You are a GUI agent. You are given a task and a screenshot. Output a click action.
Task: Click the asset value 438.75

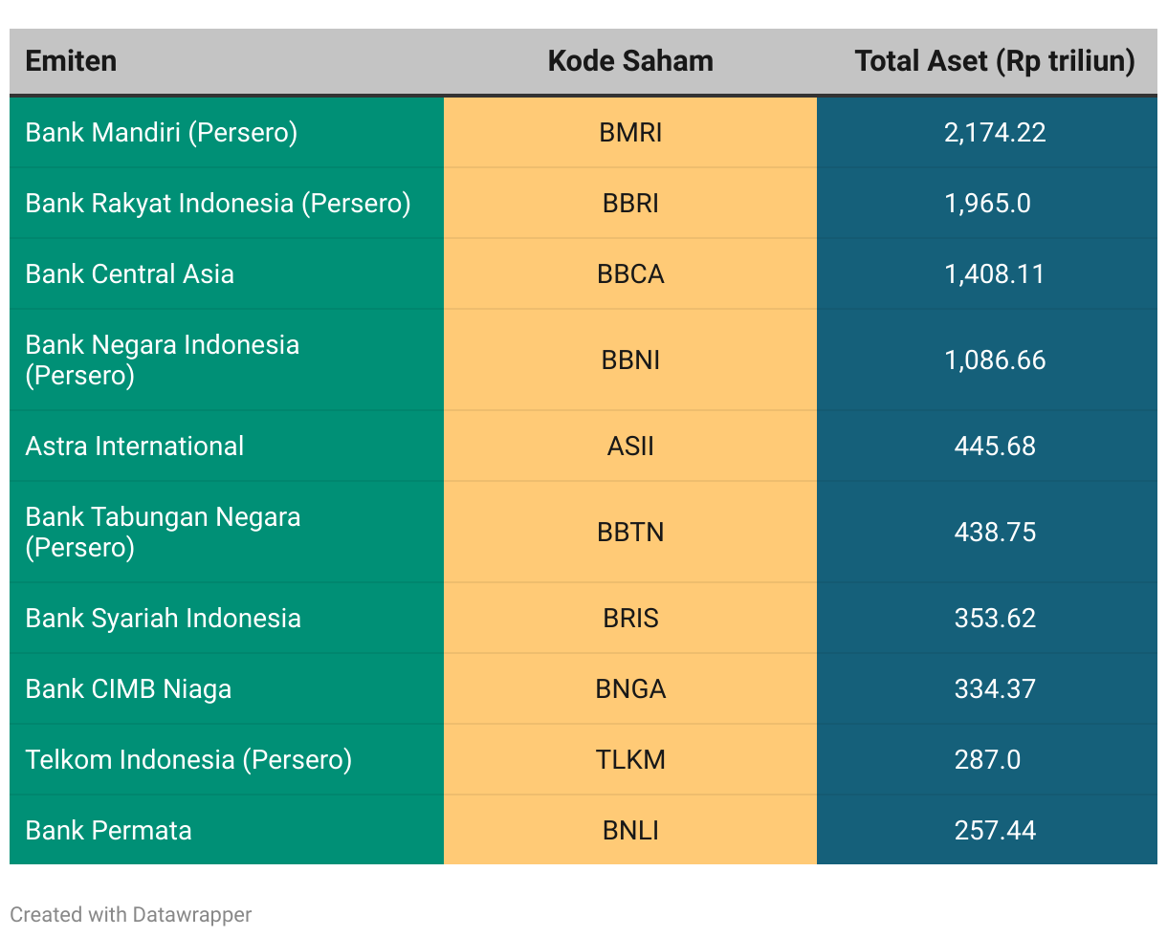[995, 532]
